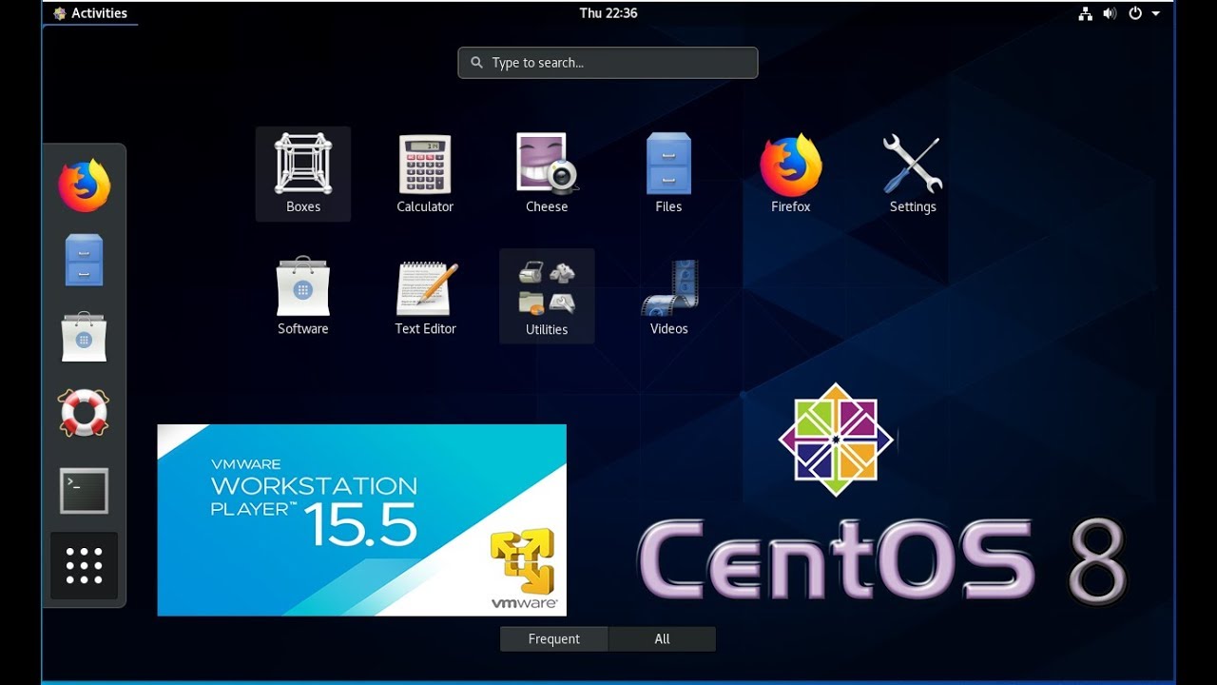
Task: Open the Software store app
Action: (303, 295)
